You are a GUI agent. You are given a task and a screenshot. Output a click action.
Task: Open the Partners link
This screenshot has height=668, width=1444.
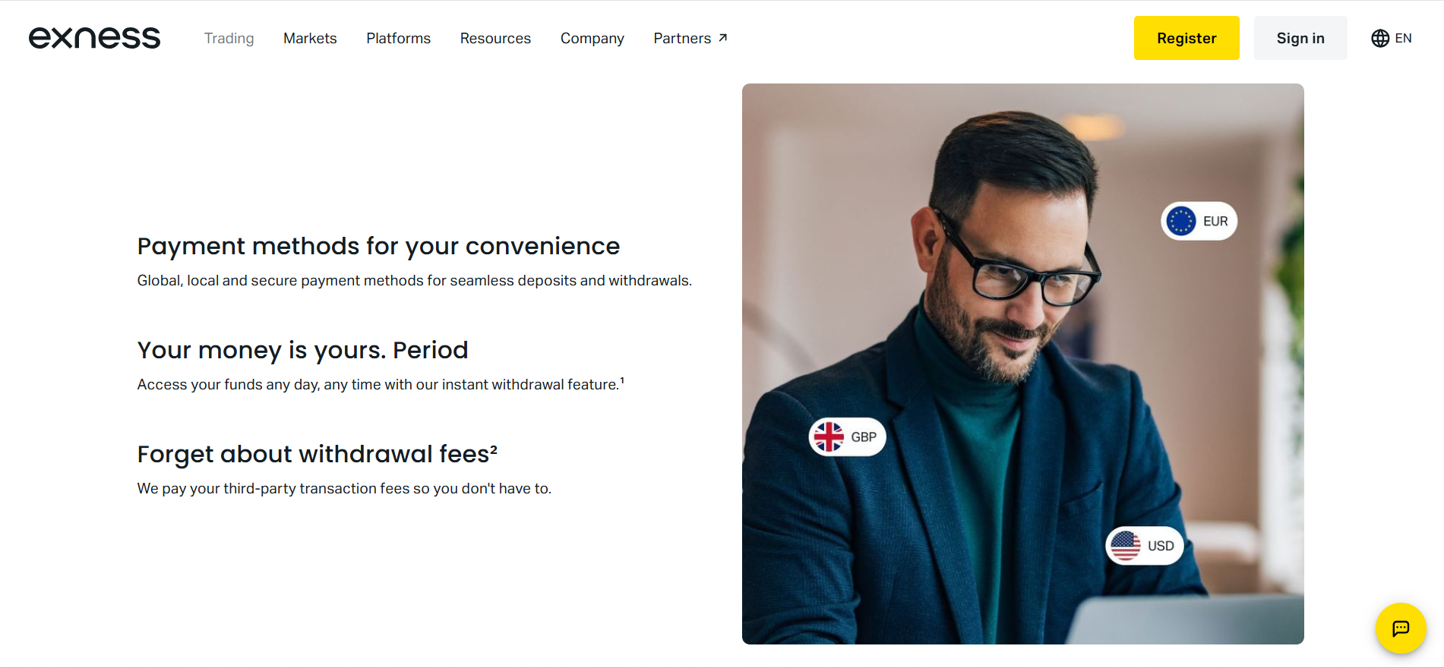point(690,38)
